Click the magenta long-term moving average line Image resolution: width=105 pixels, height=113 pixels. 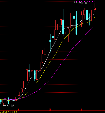59,66
